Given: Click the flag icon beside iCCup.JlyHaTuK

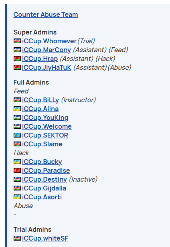Looking at the screenshot, I should (17, 67).
